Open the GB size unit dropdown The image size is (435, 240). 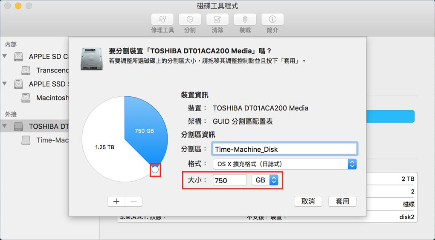(x=264, y=180)
